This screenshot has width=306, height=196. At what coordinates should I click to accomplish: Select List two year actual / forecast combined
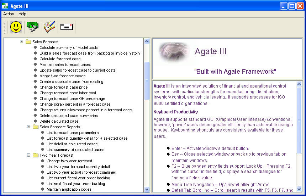point(81,172)
